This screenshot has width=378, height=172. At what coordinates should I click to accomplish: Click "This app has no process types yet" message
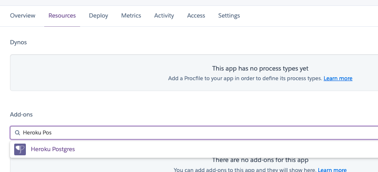click(260, 68)
